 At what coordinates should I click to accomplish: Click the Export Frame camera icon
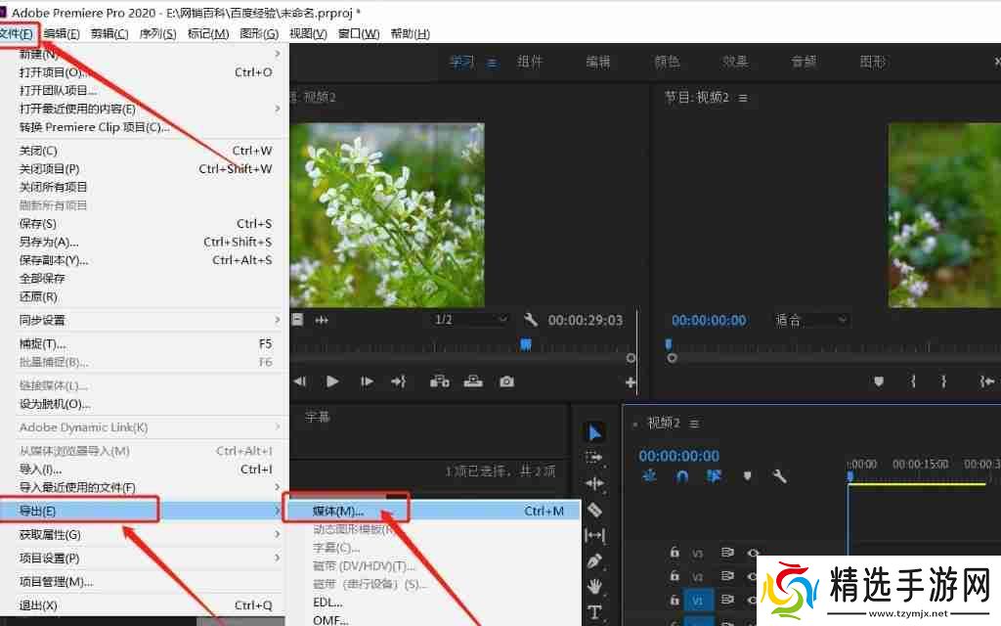tap(506, 381)
